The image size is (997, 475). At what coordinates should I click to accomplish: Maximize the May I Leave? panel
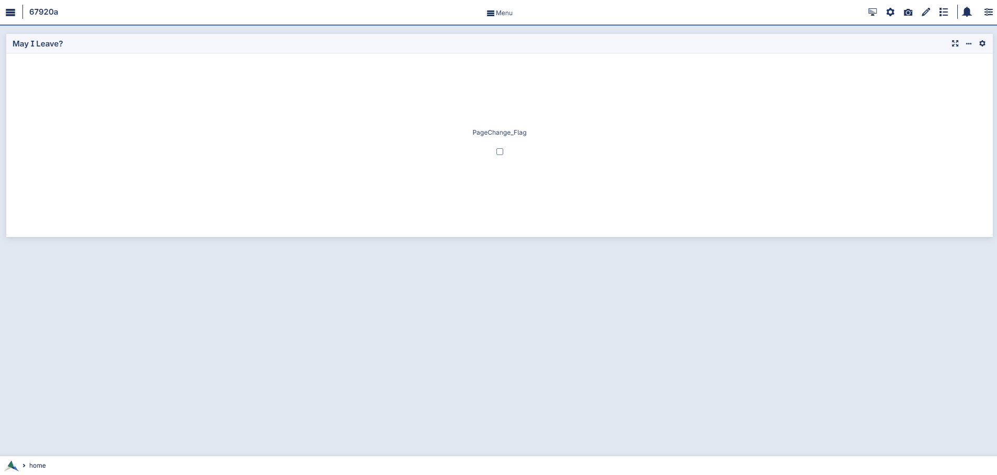coord(955,43)
